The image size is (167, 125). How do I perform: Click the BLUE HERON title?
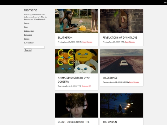(65, 38)
